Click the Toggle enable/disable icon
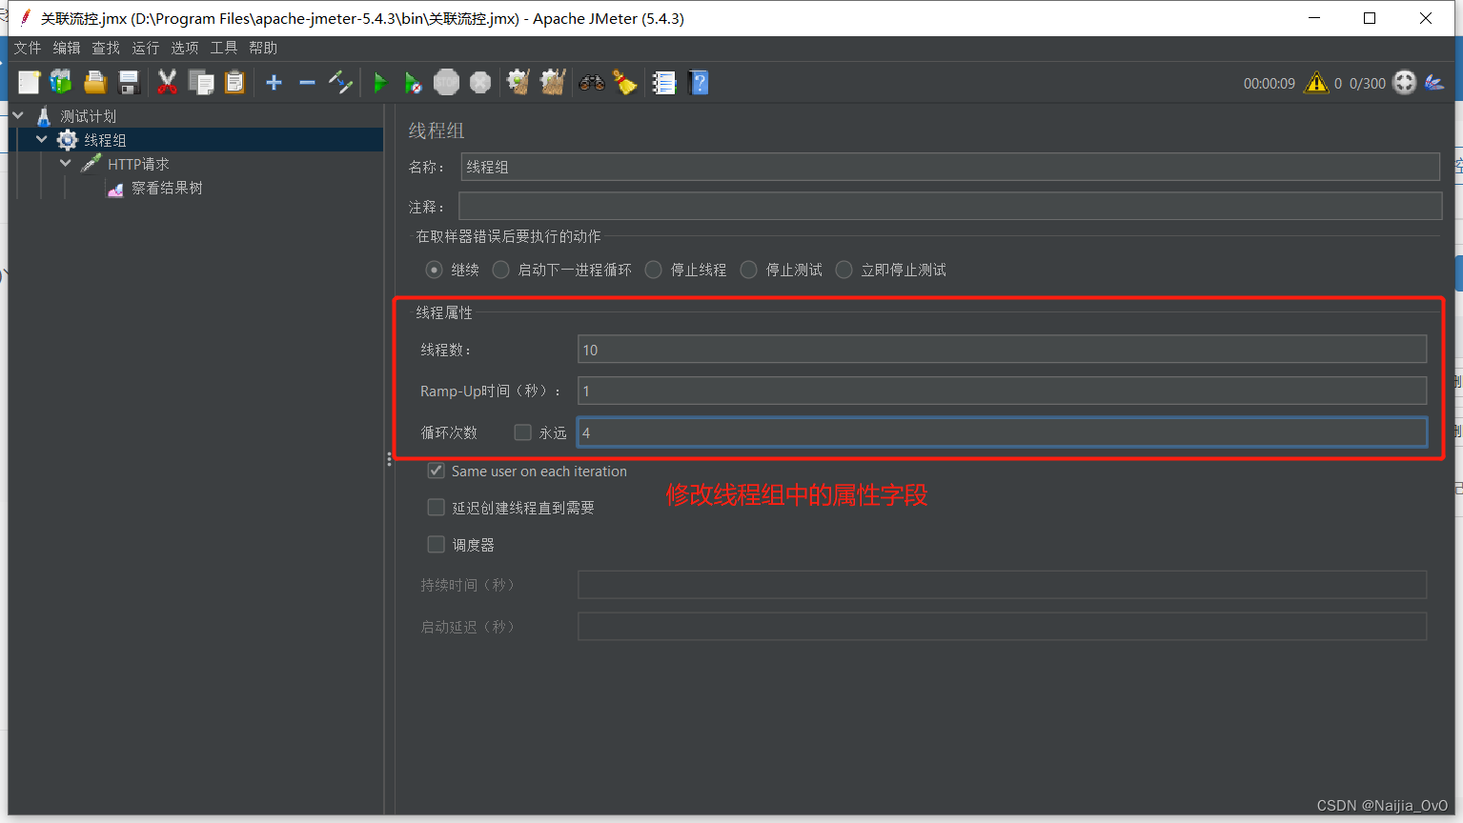This screenshot has height=823, width=1463. (340, 83)
